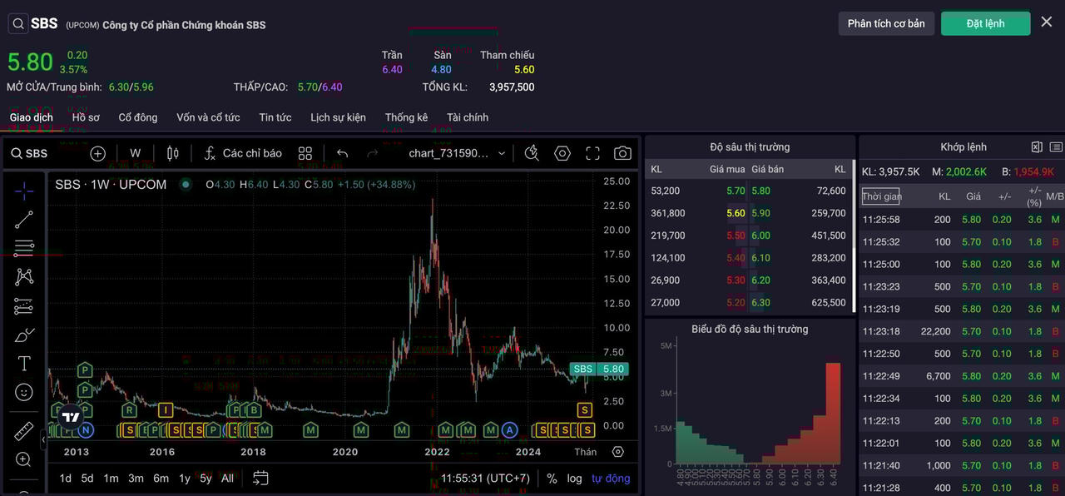Open the candlestick chart style dropdown
The image size is (1065, 496).
pyautogui.click(x=173, y=153)
